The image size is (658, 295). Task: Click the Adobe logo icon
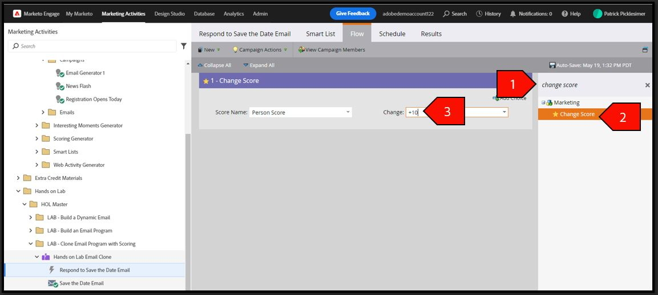pyautogui.click(x=17, y=14)
